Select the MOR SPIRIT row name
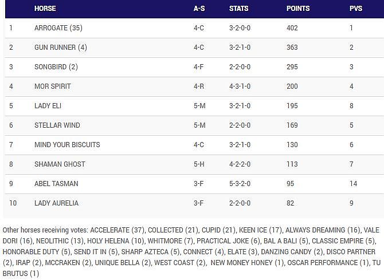 (x=53, y=86)
